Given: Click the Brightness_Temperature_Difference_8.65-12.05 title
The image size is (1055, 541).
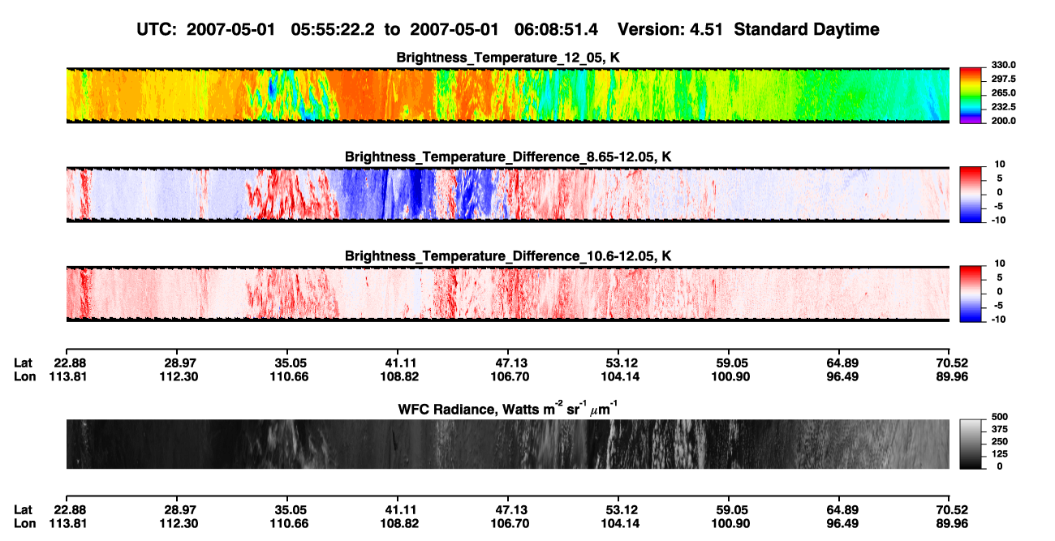Looking at the screenshot, I should [x=508, y=157].
